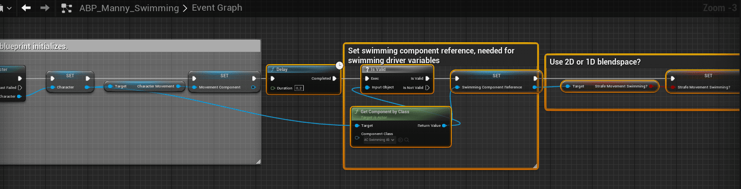Click the Is Valid output exec pin
The image size is (741, 189).
[427, 78]
